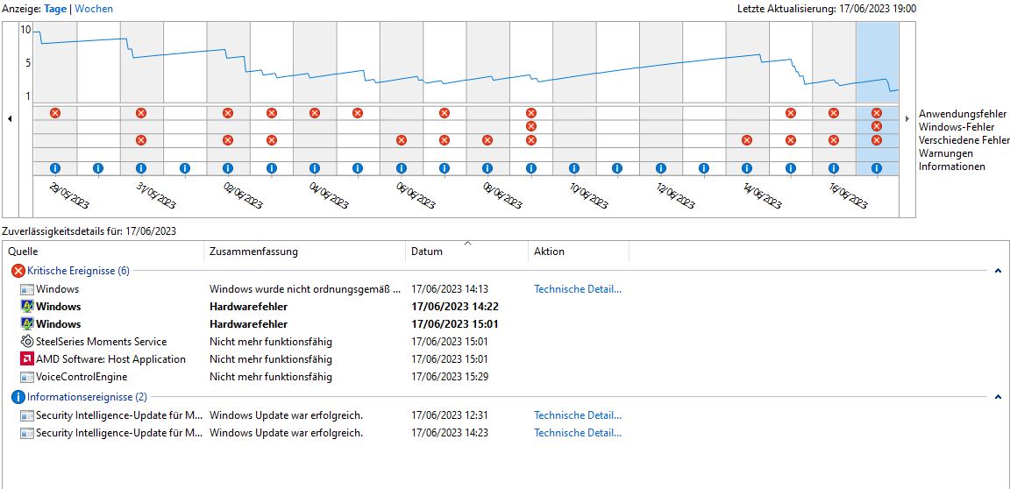Image resolution: width=1010 pixels, height=489 pixels.
Task: Select the Informationen icon for 04/06/2023
Action: [315, 168]
